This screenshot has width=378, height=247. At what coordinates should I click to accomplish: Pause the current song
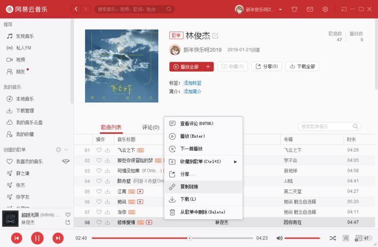tap(37, 238)
